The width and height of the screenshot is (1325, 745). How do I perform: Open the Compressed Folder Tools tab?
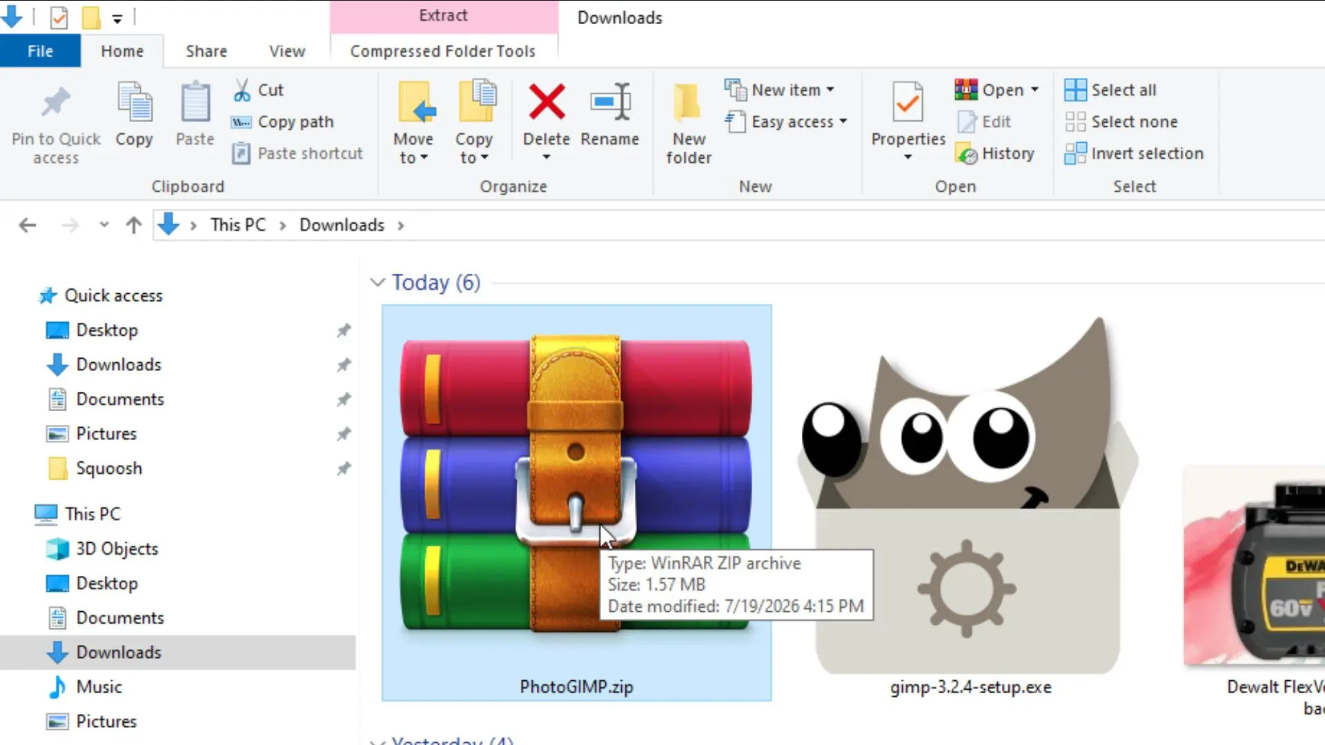[443, 51]
